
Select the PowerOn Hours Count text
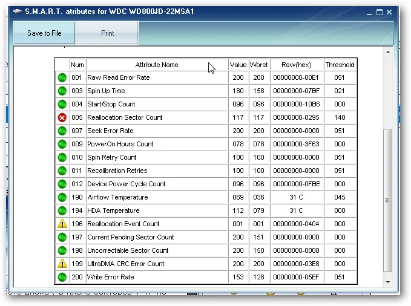click(x=120, y=144)
